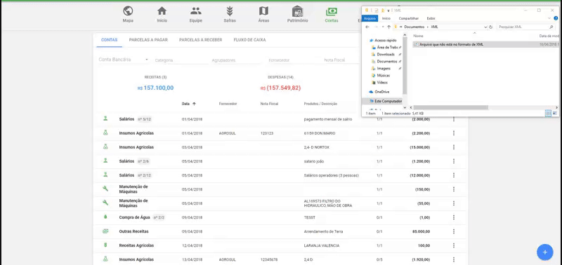Open Explorer recent locations dropdown arrow
The width and height of the screenshot is (562, 265).
(x=383, y=27)
